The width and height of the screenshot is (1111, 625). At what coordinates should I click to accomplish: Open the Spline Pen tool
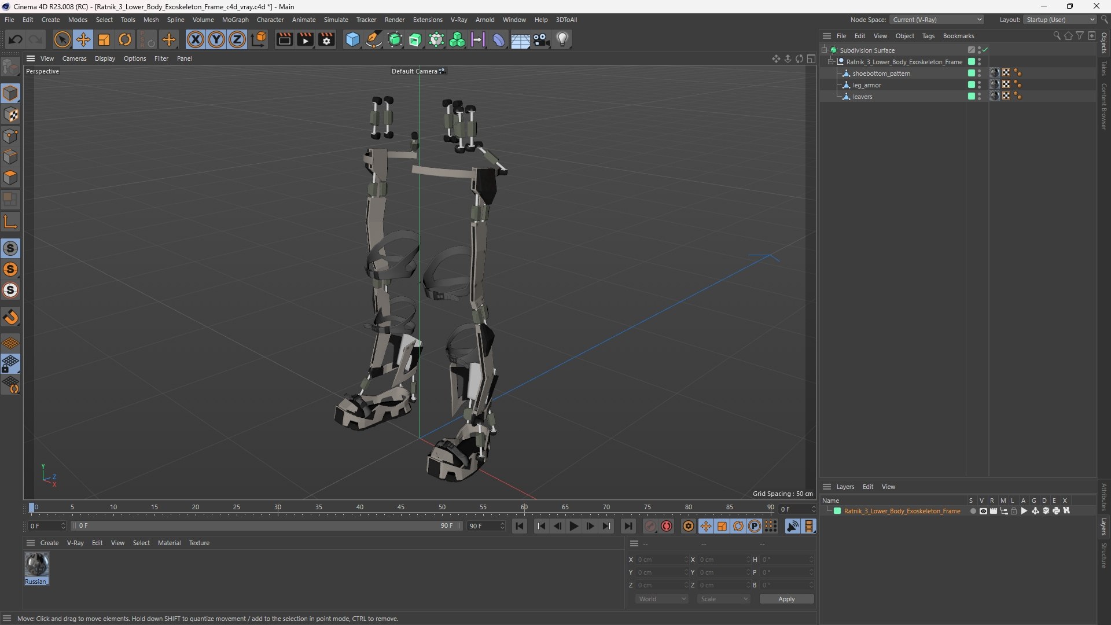click(x=374, y=39)
